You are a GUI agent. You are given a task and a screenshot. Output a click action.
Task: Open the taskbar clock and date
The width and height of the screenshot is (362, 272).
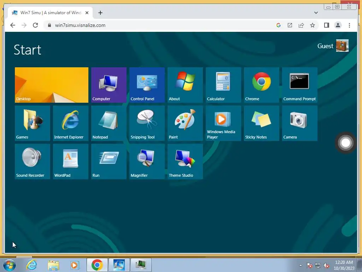point(344,265)
